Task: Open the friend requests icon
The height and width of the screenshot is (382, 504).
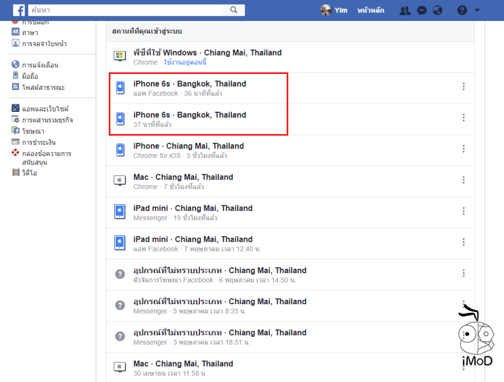Action: tap(405, 10)
